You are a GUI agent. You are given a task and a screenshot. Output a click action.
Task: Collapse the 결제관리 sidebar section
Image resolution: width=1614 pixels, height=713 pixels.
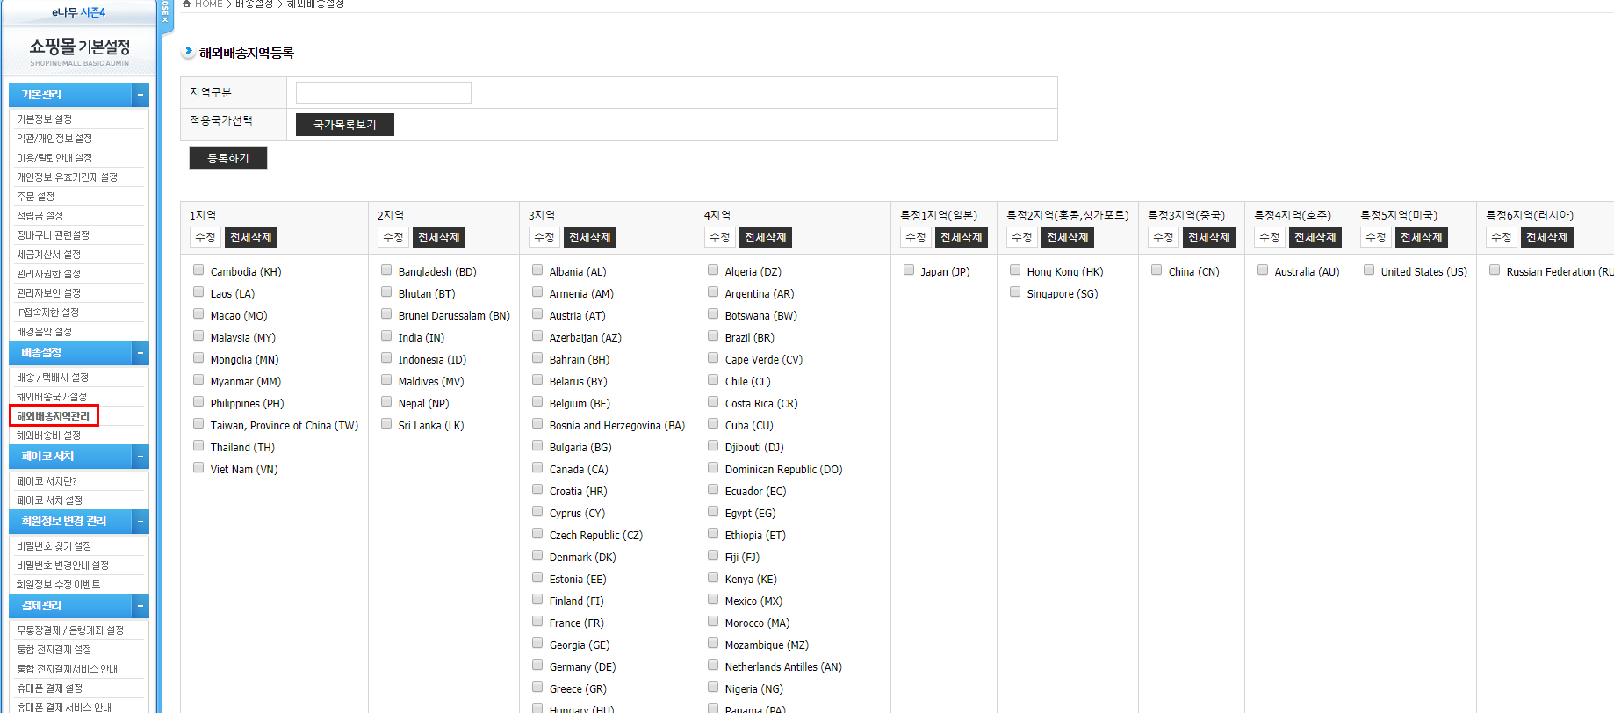pos(140,606)
